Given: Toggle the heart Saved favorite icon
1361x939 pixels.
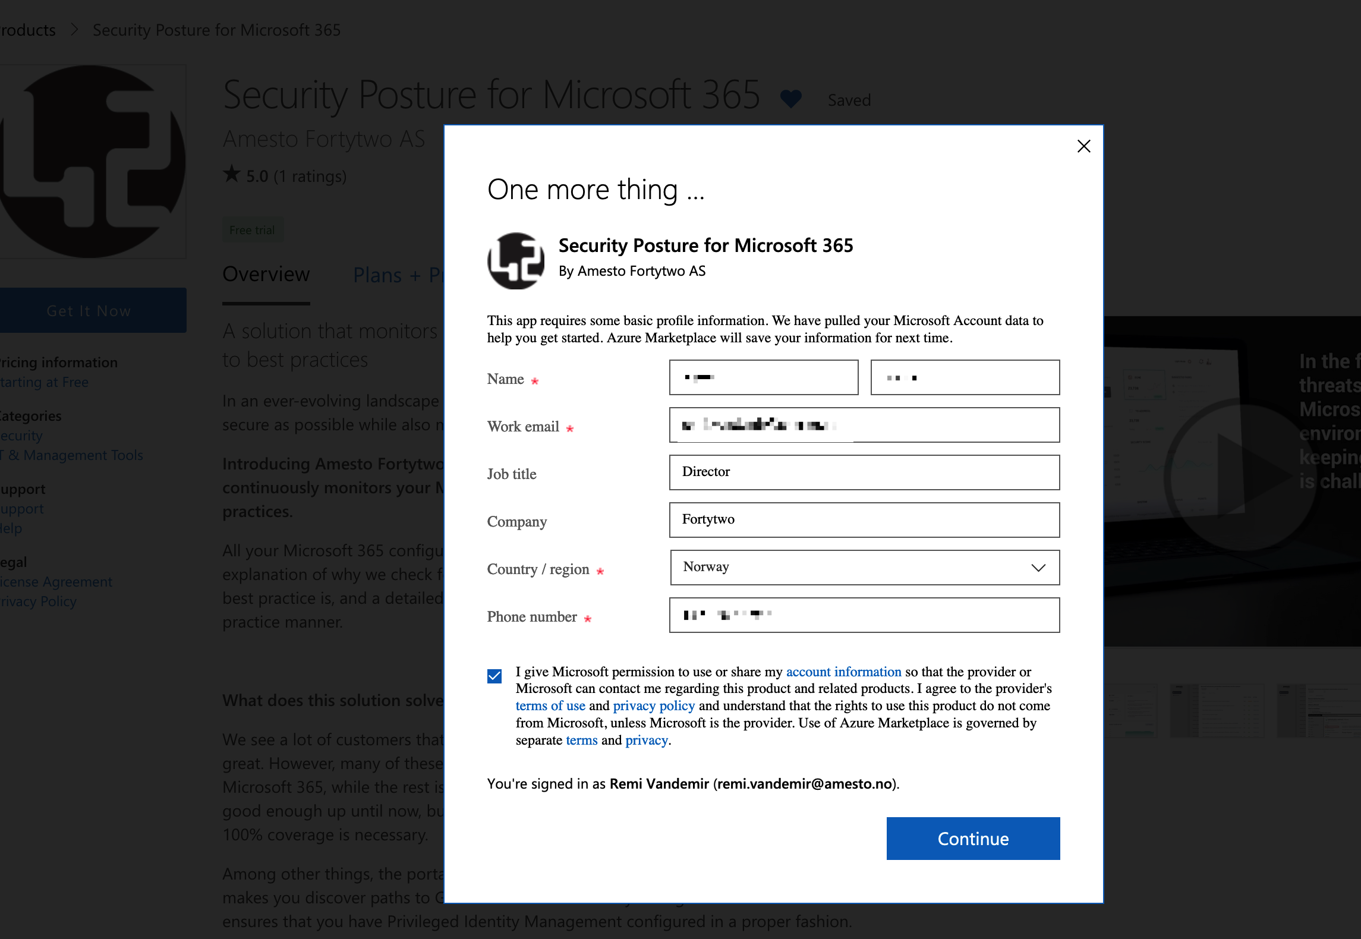Looking at the screenshot, I should (x=790, y=97).
